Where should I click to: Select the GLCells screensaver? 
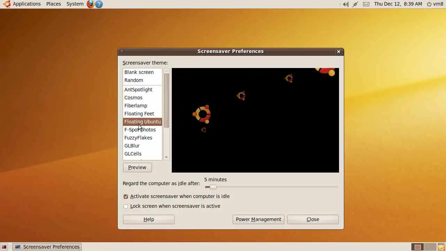143,154
